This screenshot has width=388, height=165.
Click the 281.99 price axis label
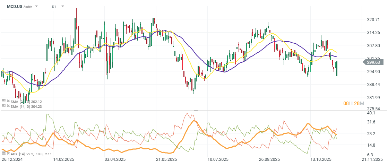point(373,98)
